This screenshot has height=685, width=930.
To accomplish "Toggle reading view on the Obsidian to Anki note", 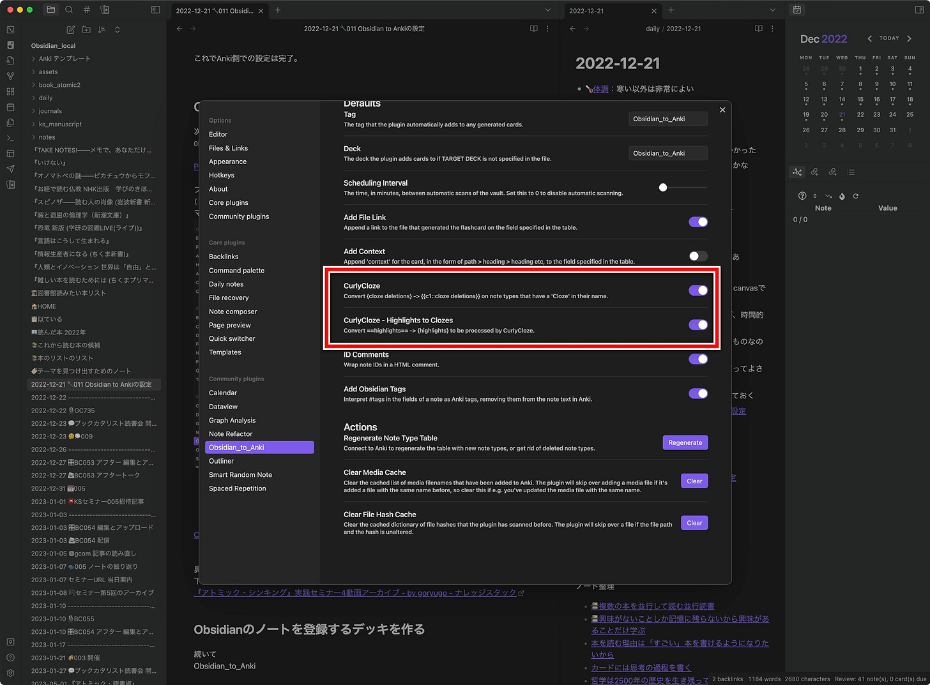I will point(534,29).
